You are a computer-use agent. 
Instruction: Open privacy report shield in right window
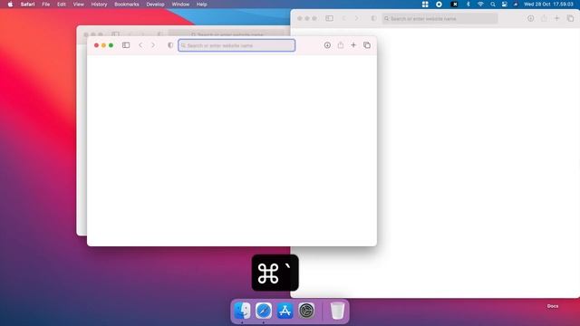click(373, 18)
